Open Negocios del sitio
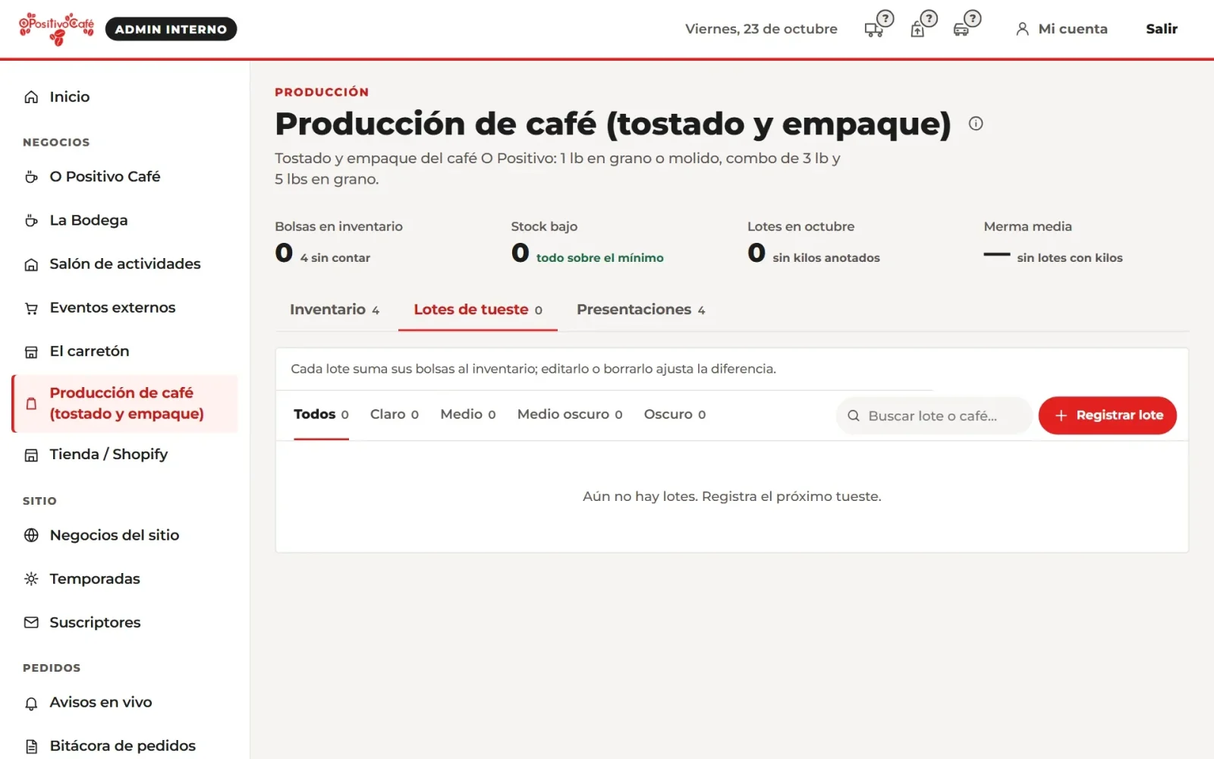 click(125, 535)
